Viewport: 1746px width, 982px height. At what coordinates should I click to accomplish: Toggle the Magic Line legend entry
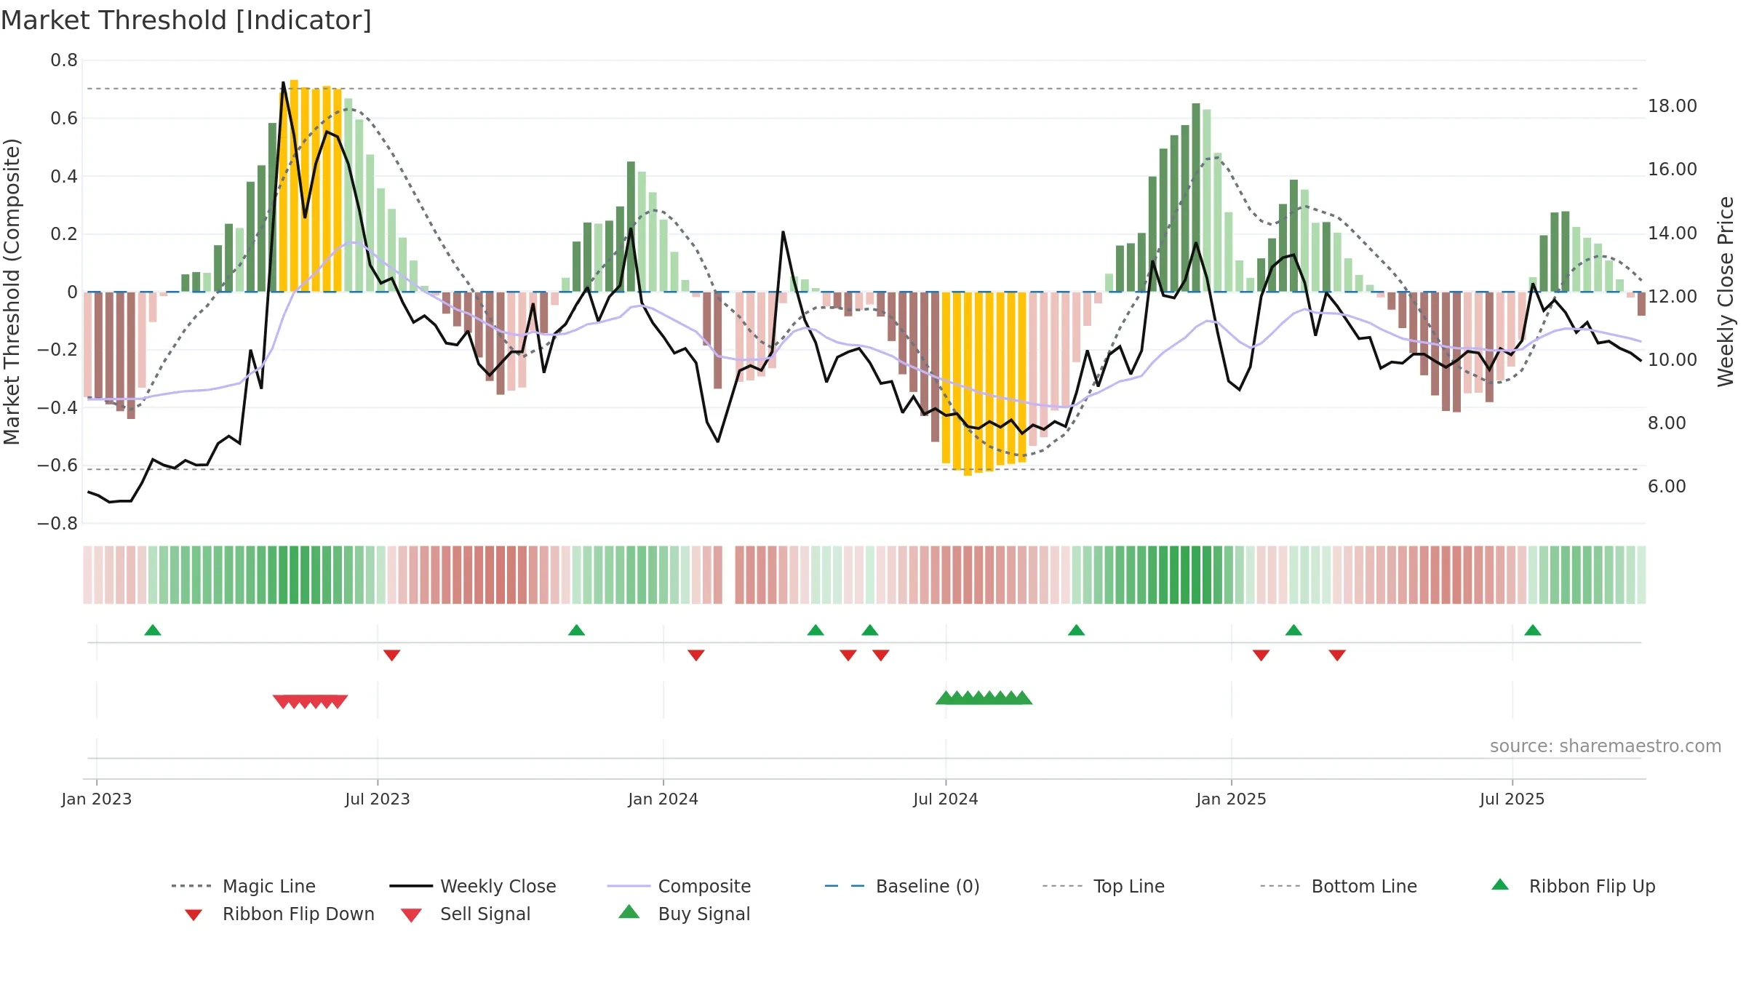pos(244,886)
